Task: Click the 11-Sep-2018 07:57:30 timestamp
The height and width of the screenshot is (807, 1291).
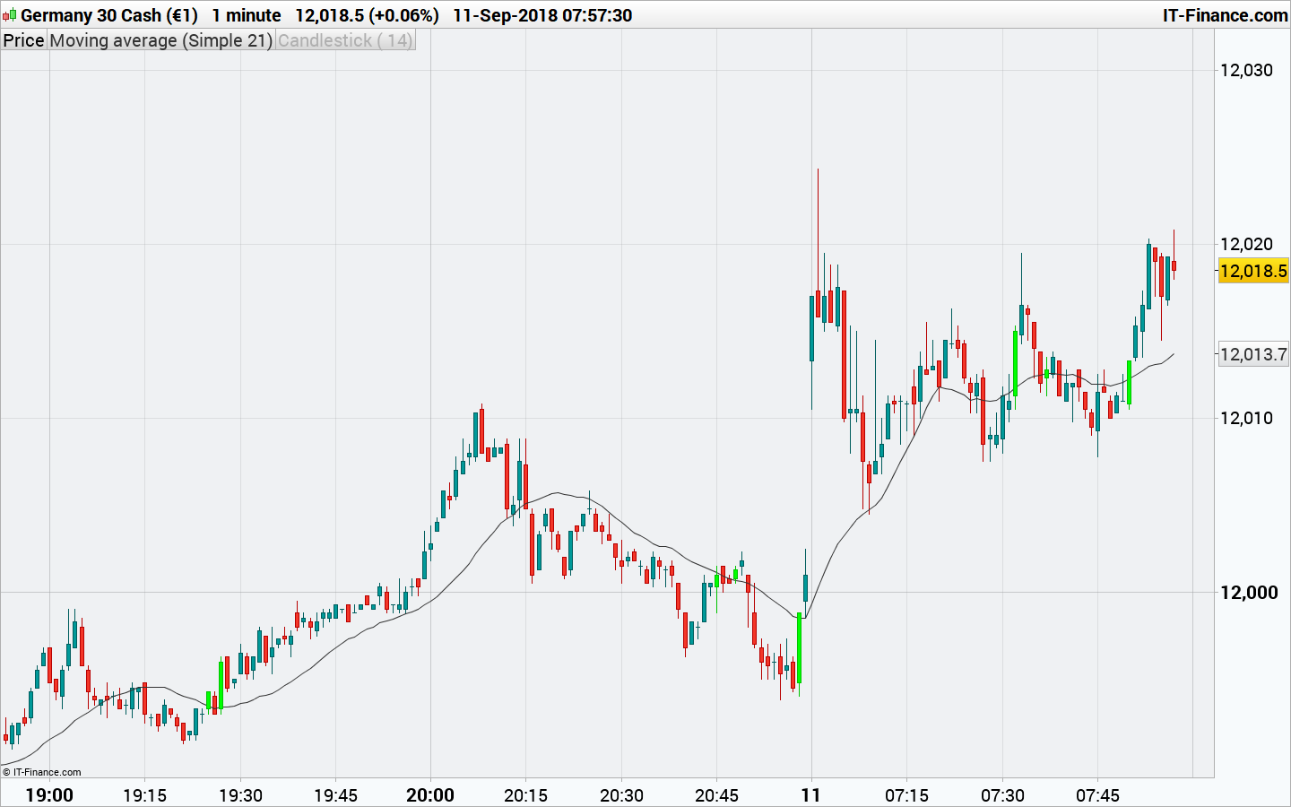Action: (542, 15)
